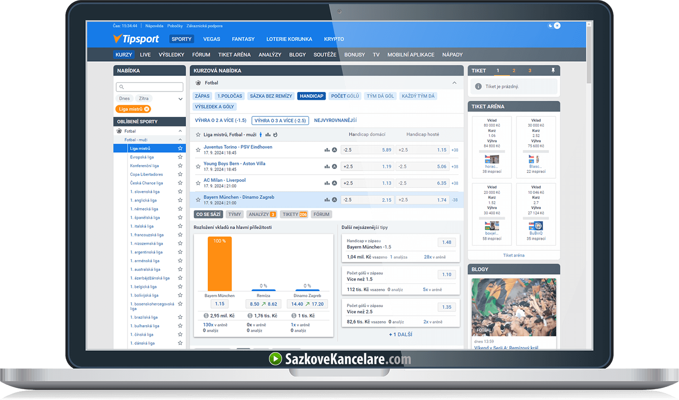Favorite Copa Libertadores with its star

[180, 174]
